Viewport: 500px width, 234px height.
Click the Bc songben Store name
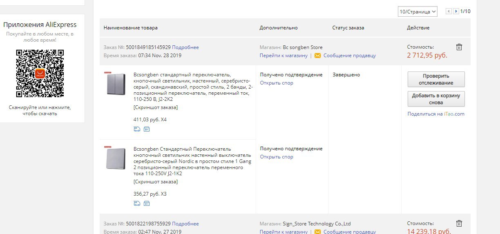click(303, 47)
